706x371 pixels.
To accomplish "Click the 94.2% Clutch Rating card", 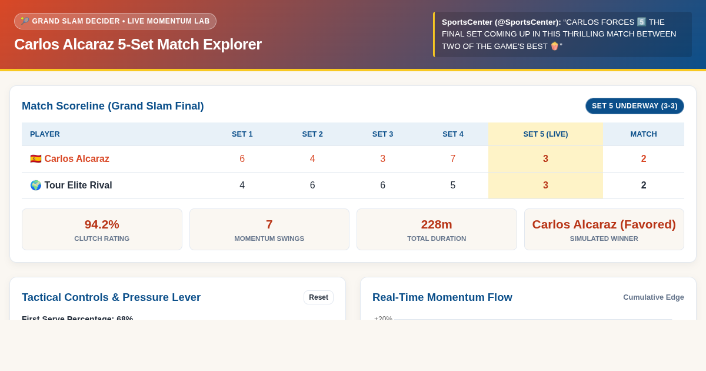I will coord(102,230).
